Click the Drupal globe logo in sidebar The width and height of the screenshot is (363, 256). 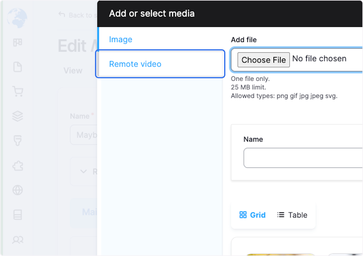[x=17, y=18]
